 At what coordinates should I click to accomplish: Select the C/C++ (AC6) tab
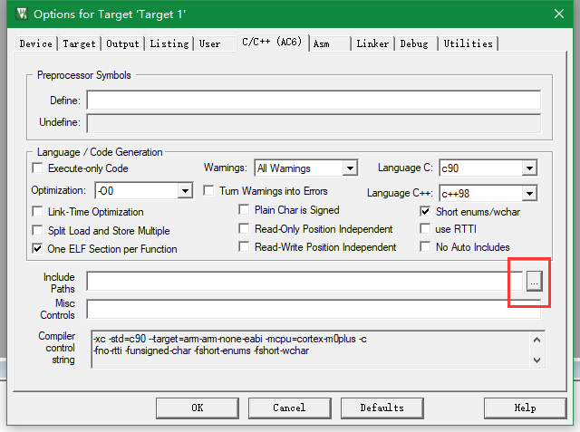pos(272,43)
